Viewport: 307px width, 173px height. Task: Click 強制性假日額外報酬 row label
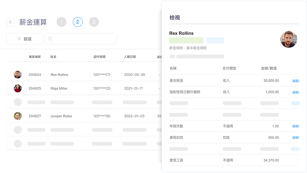coord(185,92)
